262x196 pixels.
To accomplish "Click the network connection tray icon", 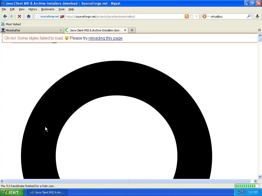I will 238,192.
